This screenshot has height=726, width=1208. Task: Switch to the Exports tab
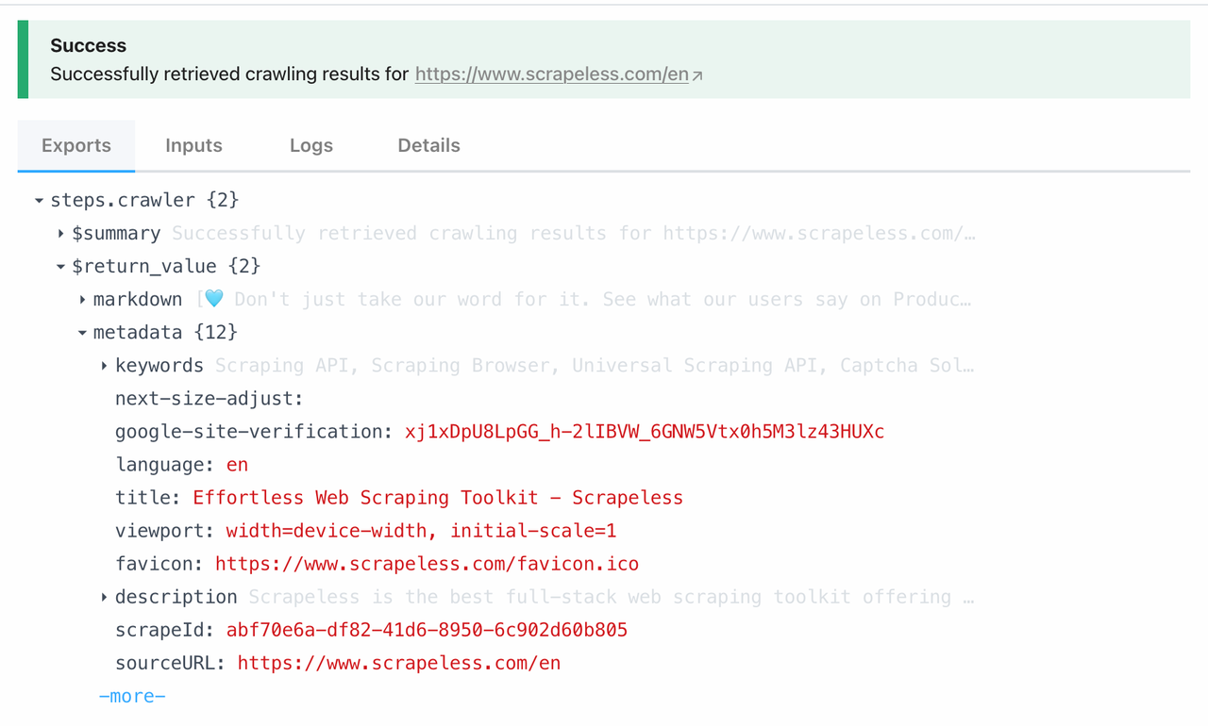[76, 145]
